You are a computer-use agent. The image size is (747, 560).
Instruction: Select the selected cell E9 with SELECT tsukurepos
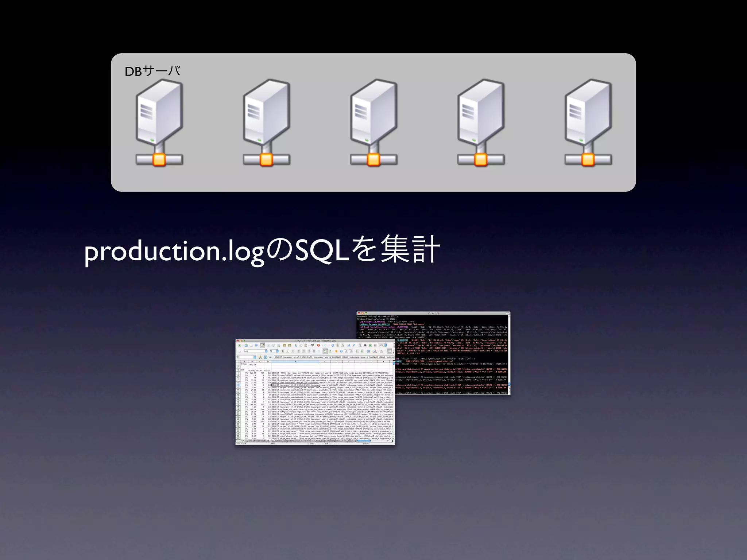click(x=295, y=385)
